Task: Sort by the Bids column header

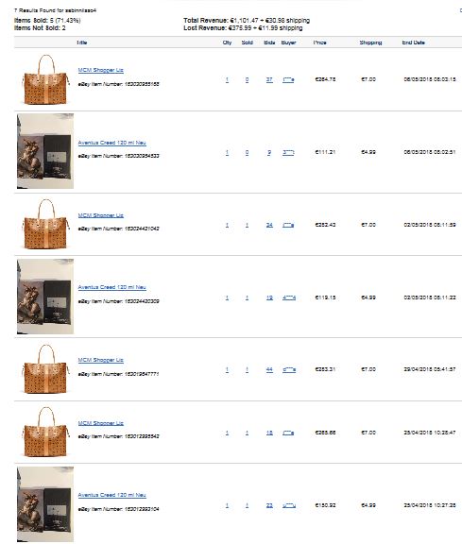Action: click(x=269, y=42)
